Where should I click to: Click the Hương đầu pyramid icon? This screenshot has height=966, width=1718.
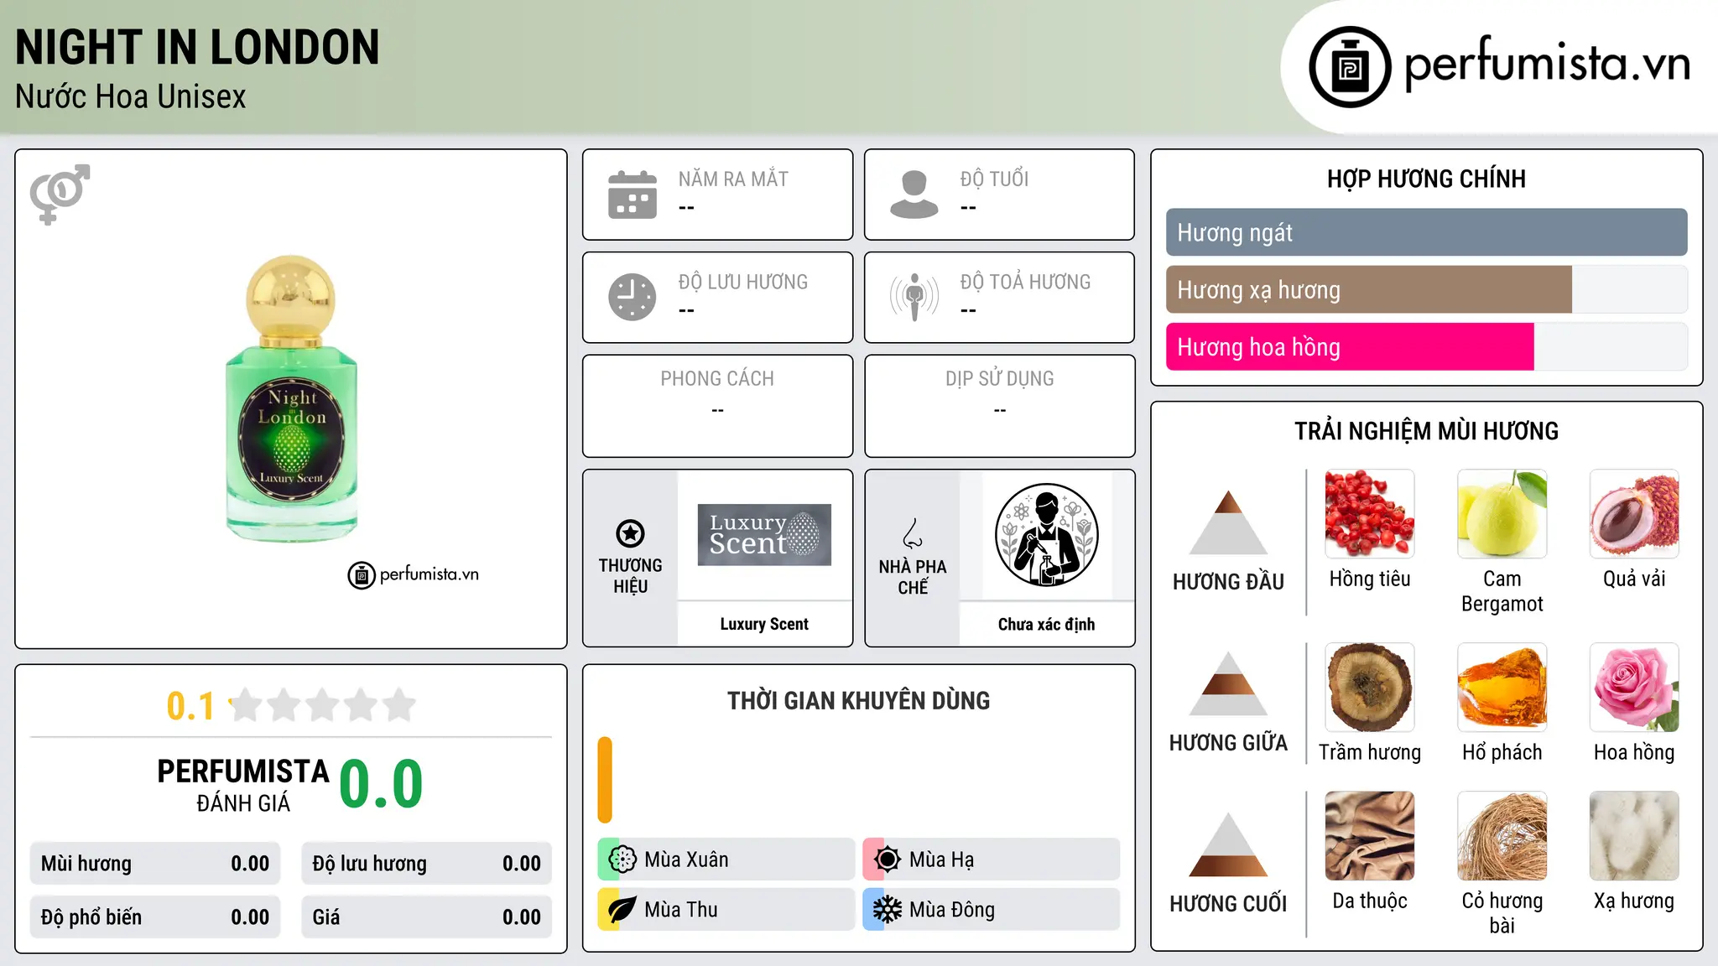(1229, 522)
